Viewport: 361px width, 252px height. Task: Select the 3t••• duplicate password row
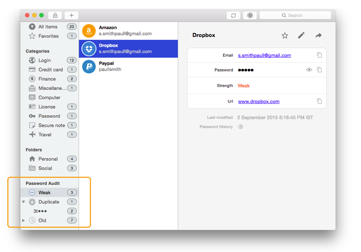[x=50, y=211]
